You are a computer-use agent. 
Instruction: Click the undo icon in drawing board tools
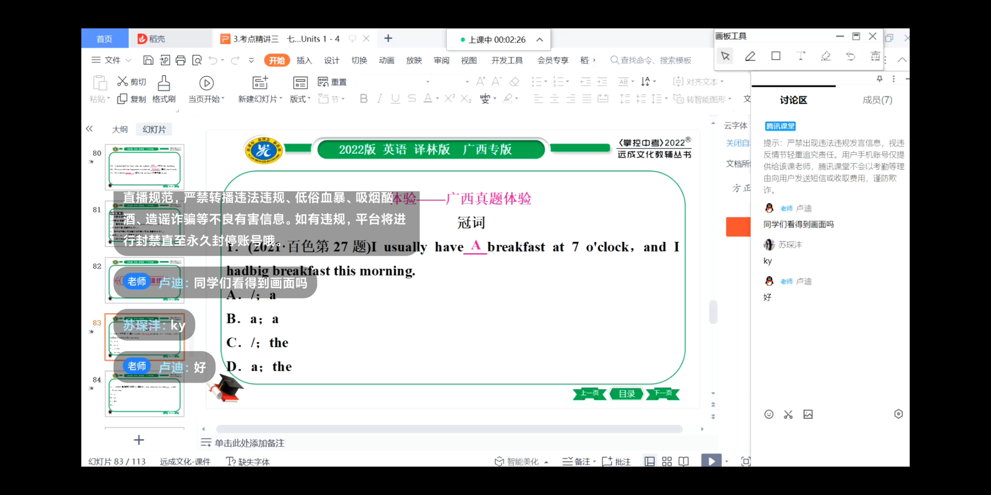point(851,56)
